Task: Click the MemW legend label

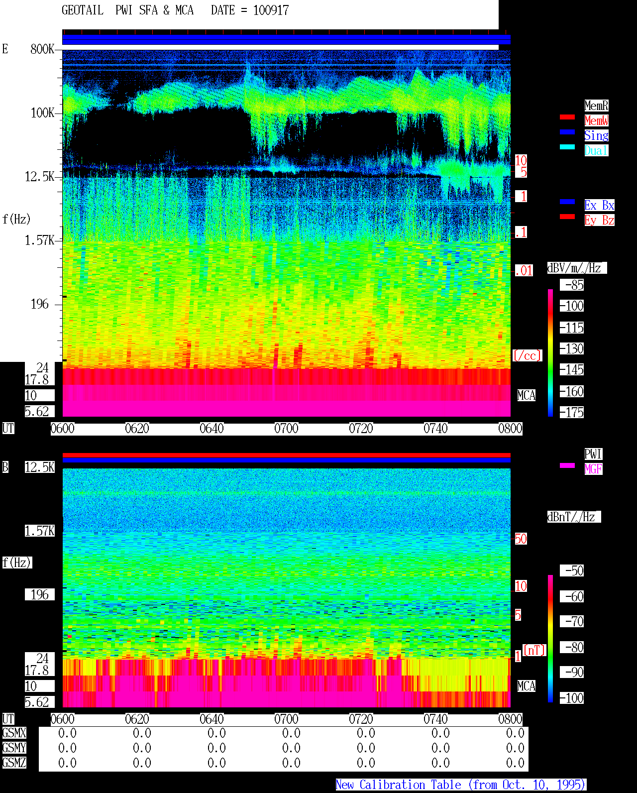Action: (596, 120)
